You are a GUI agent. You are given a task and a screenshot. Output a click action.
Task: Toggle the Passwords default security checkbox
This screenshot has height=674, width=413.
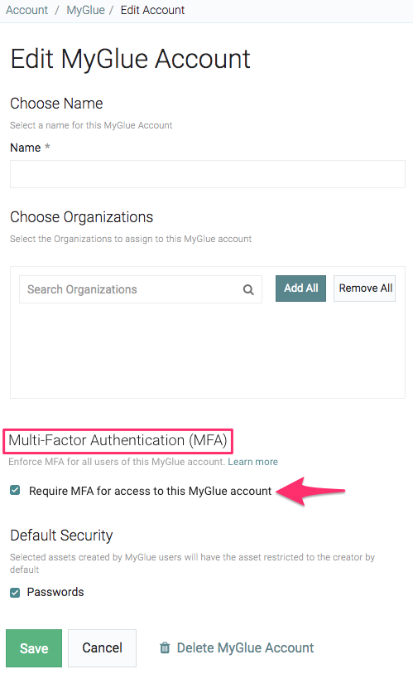pos(15,593)
